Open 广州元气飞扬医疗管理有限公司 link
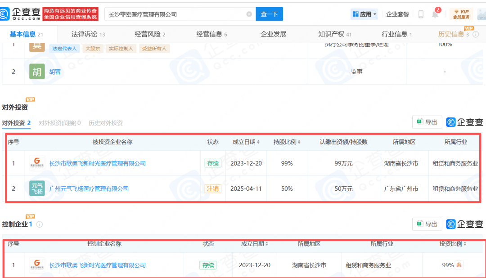486x278 pixels. [89, 188]
